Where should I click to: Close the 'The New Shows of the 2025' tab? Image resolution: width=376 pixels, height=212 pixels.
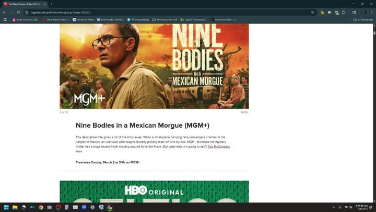(x=44, y=4)
